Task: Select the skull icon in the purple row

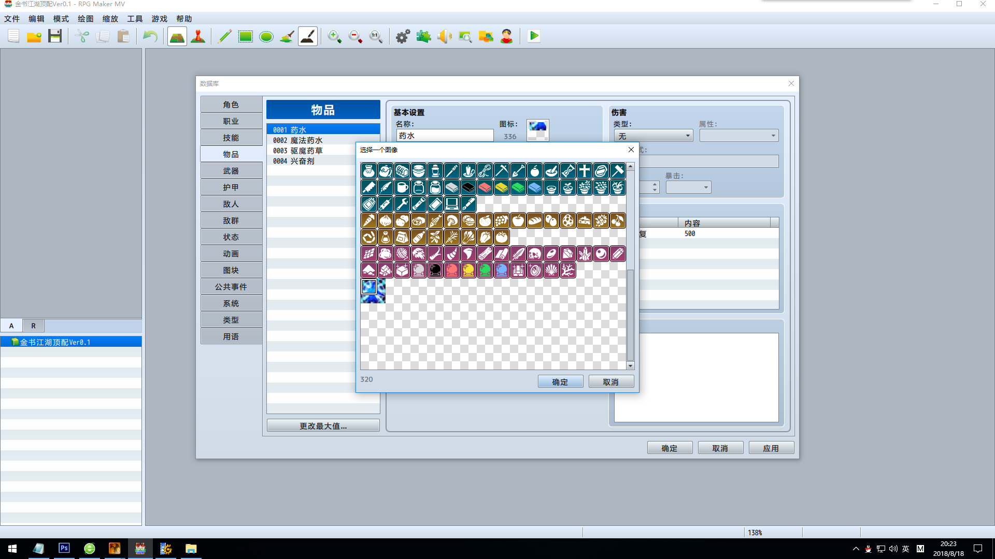Action: tap(535, 254)
